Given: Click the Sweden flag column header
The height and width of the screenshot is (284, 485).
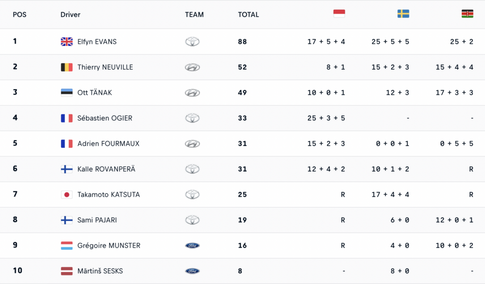Looking at the screenshot, I should click(x=403, y=14).
